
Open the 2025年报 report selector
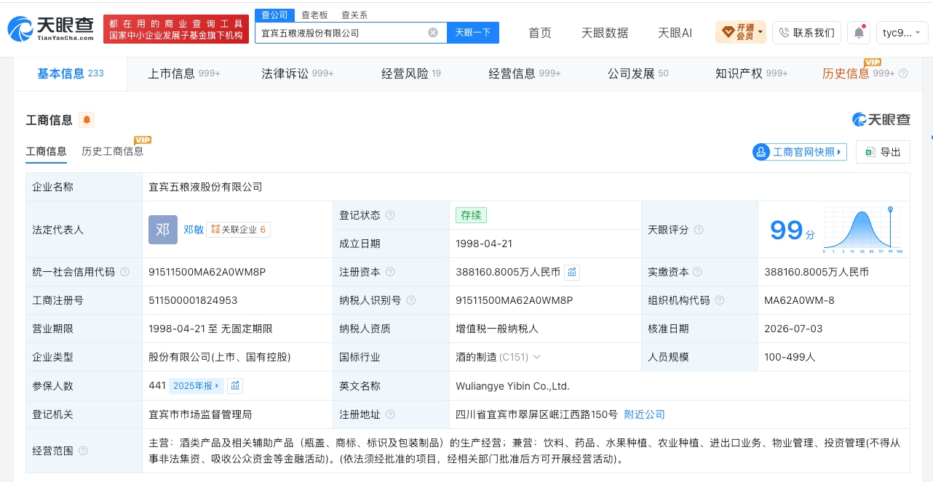tap(196, 386)
